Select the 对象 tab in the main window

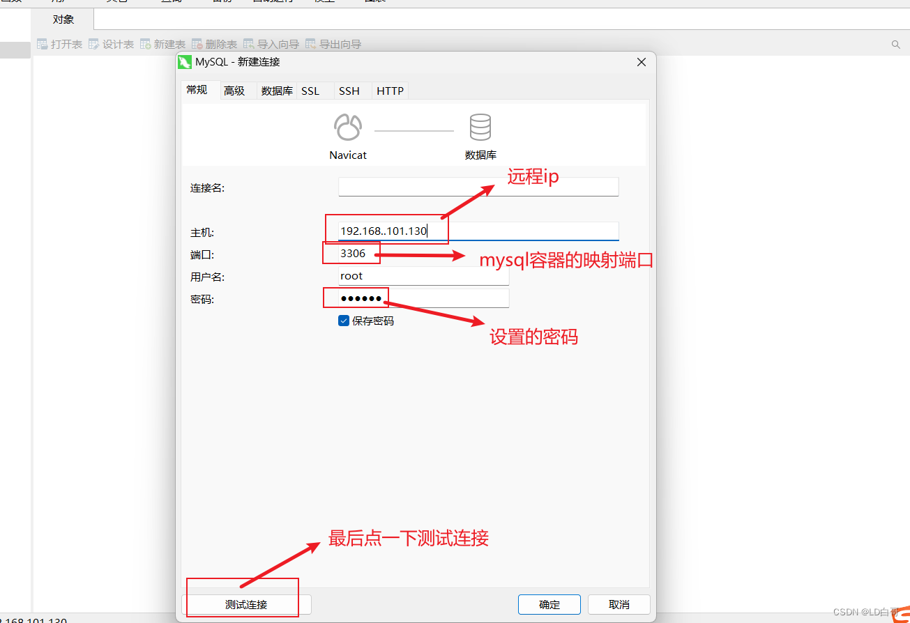coord(63,20)
